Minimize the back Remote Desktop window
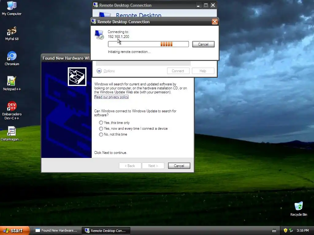This screenshot has width=314, height=235. click(x=198, y=5)
